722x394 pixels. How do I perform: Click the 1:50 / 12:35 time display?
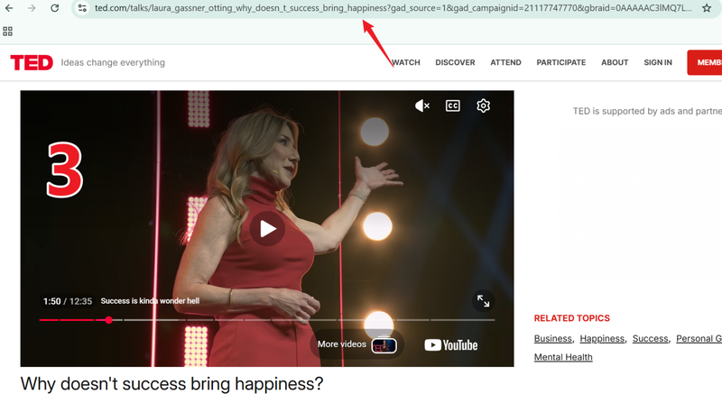click(x=68, y=301)
